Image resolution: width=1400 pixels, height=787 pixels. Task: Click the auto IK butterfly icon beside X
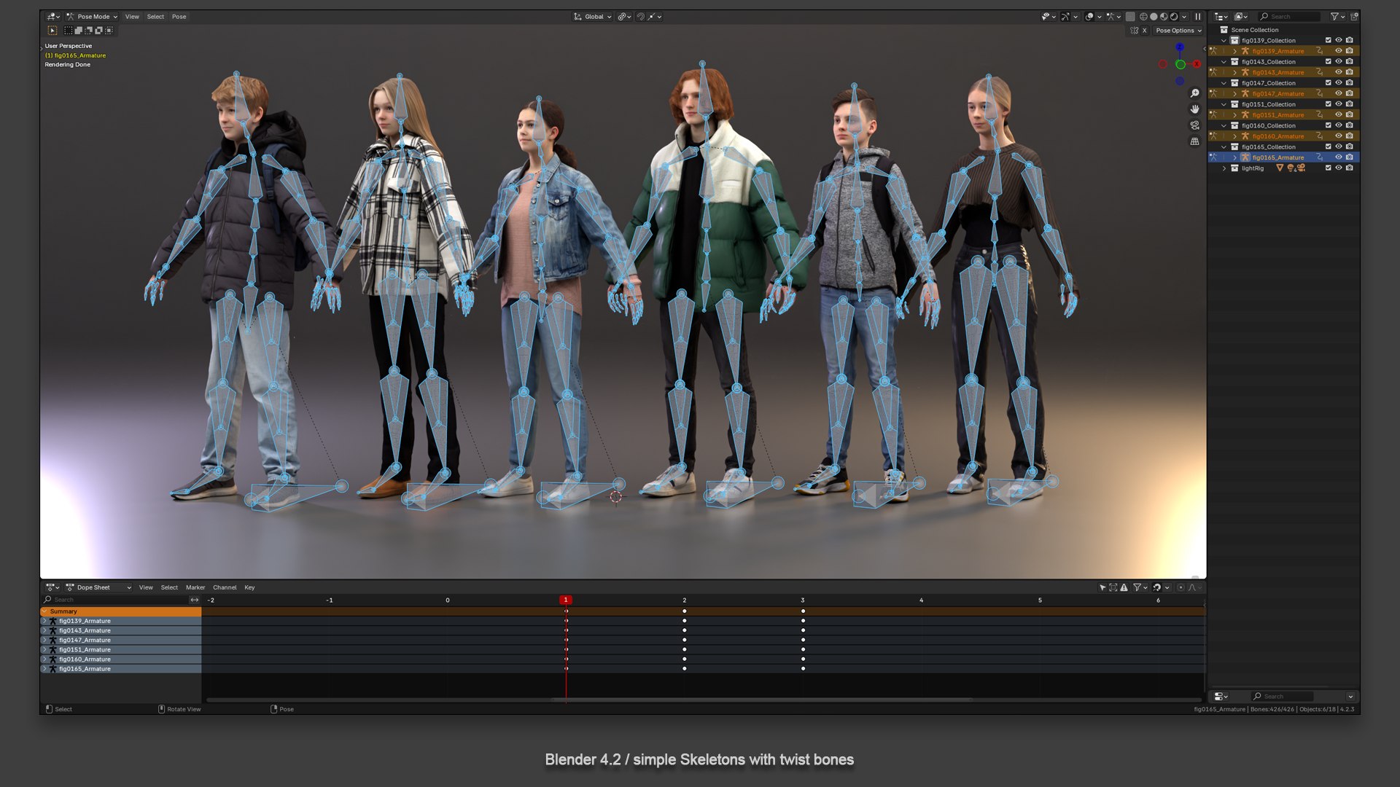(x=1134, y=31)
